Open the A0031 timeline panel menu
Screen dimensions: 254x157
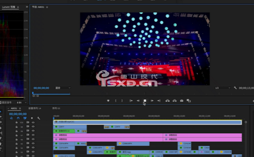coord(20,108)
